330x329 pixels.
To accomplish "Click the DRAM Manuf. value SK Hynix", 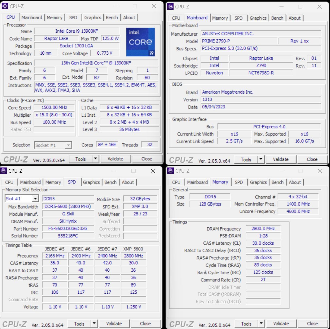I will tap(68, 221).
